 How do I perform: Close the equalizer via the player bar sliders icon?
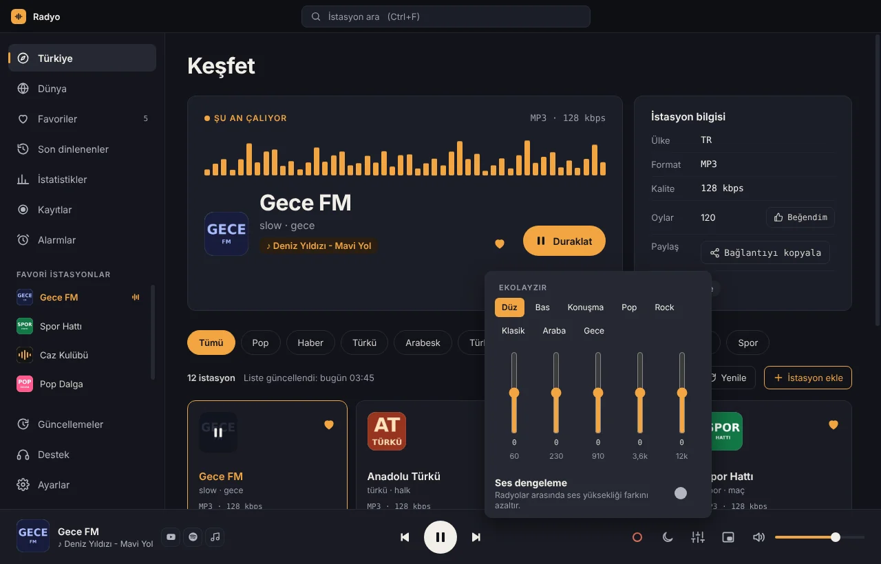coord(698,537)
